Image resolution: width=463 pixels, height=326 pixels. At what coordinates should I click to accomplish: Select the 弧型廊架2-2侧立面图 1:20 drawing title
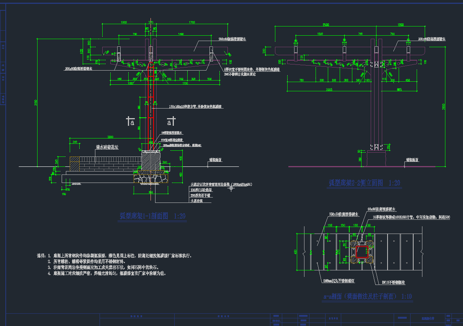364,183
